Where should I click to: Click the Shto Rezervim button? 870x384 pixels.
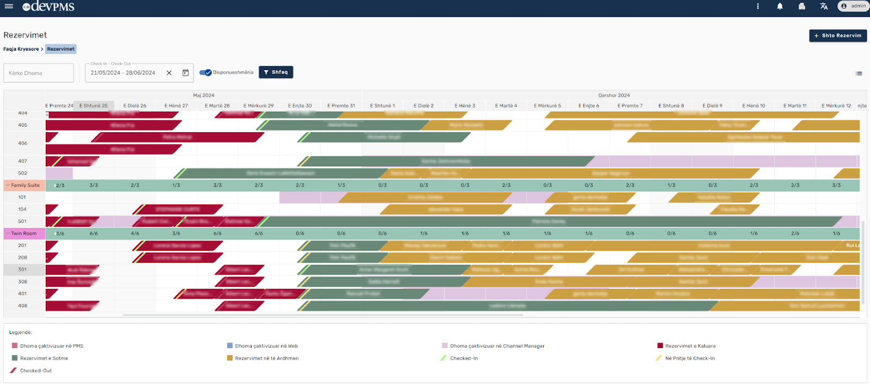click(837, 36)
